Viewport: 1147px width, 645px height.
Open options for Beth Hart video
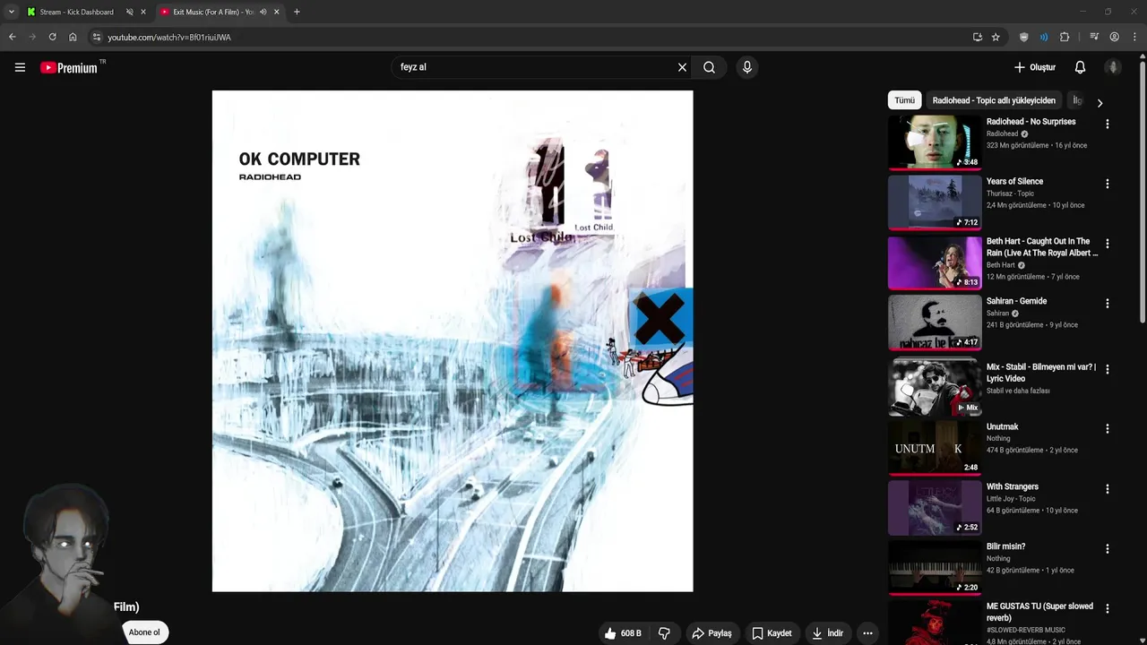coord(1108,244)
